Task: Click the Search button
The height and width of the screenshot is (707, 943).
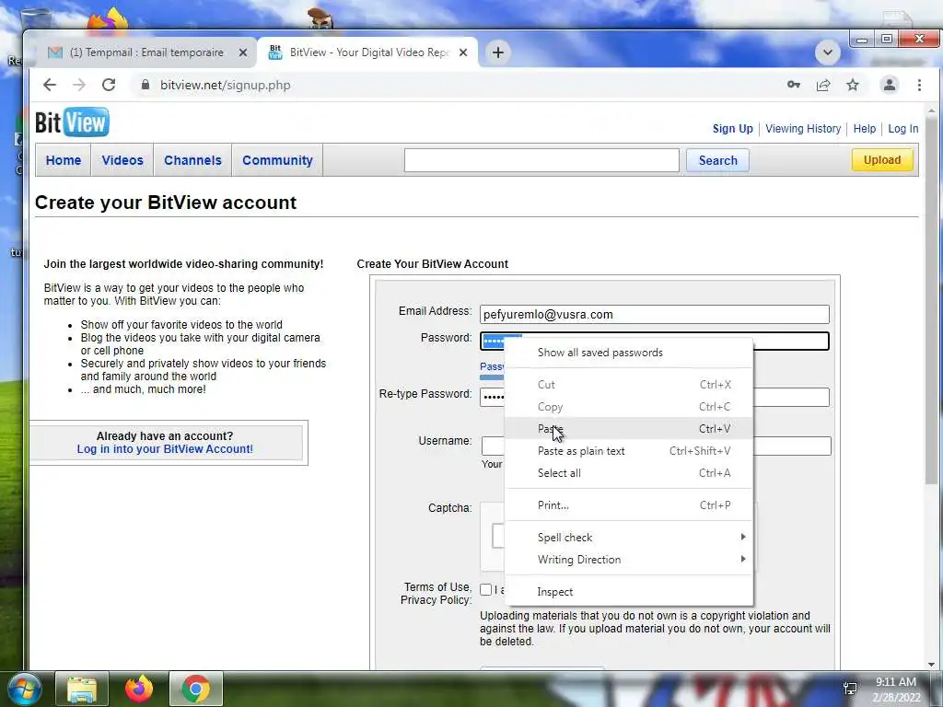Action: click(717, 160)
